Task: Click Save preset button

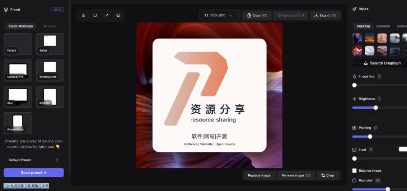Action: tap(34, 173)
